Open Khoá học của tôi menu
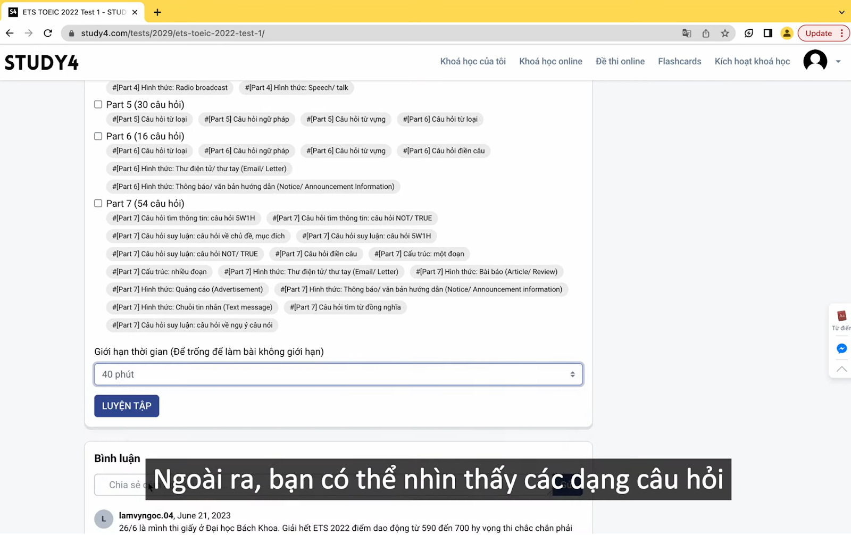Image resolution: width=851 pixels, height=535 pixels. 473,61
